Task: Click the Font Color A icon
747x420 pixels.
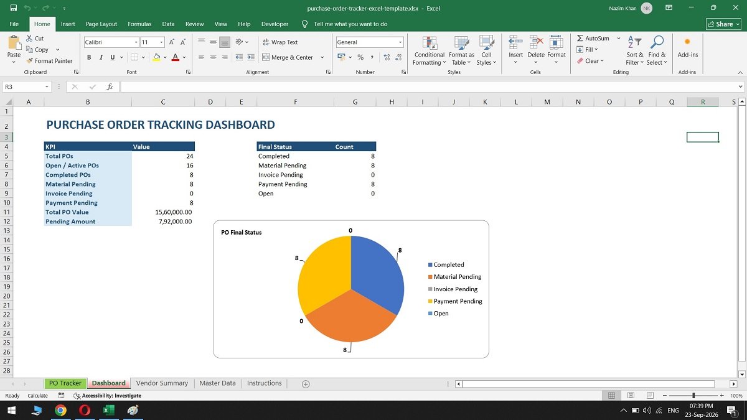Action: coord(176,57)
